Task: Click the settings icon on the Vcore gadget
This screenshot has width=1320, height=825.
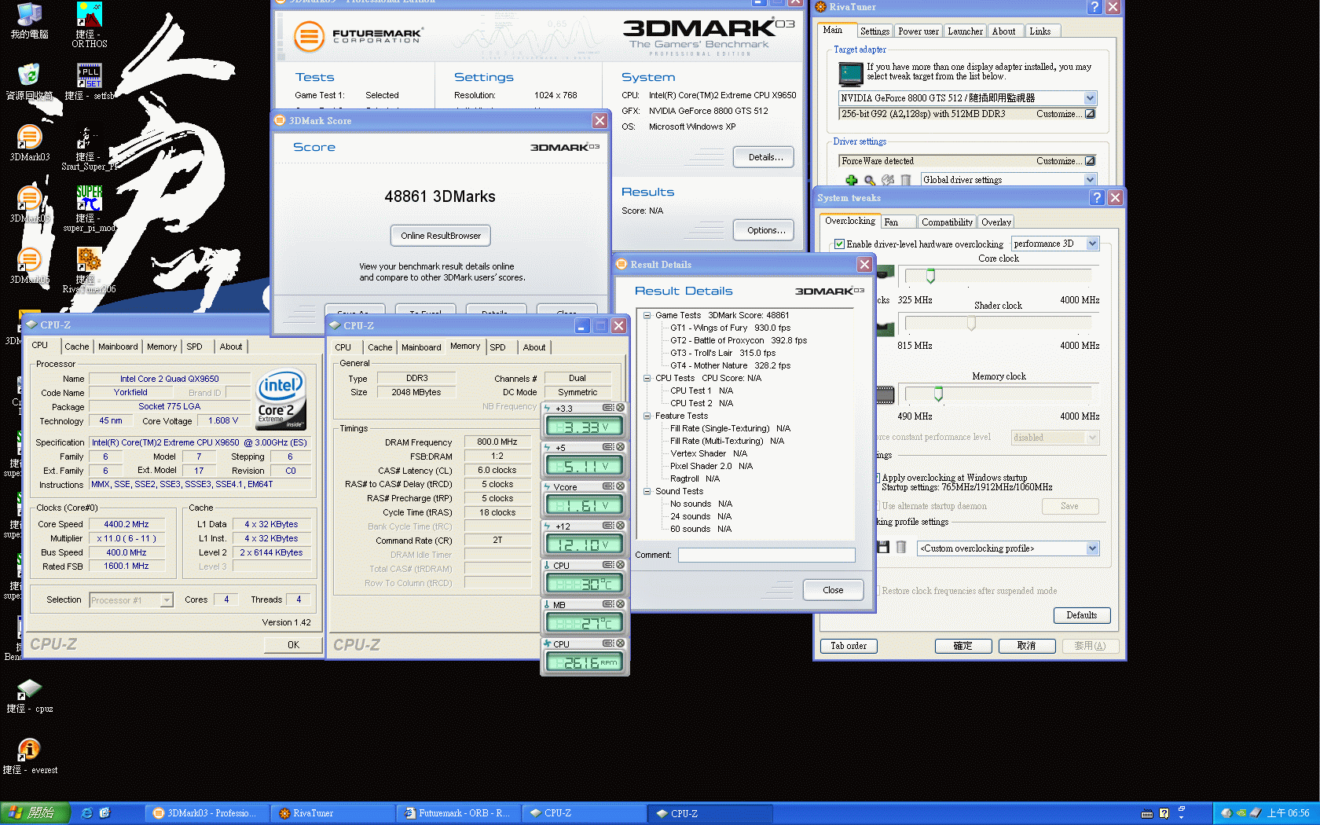Action: coord(608,486)
